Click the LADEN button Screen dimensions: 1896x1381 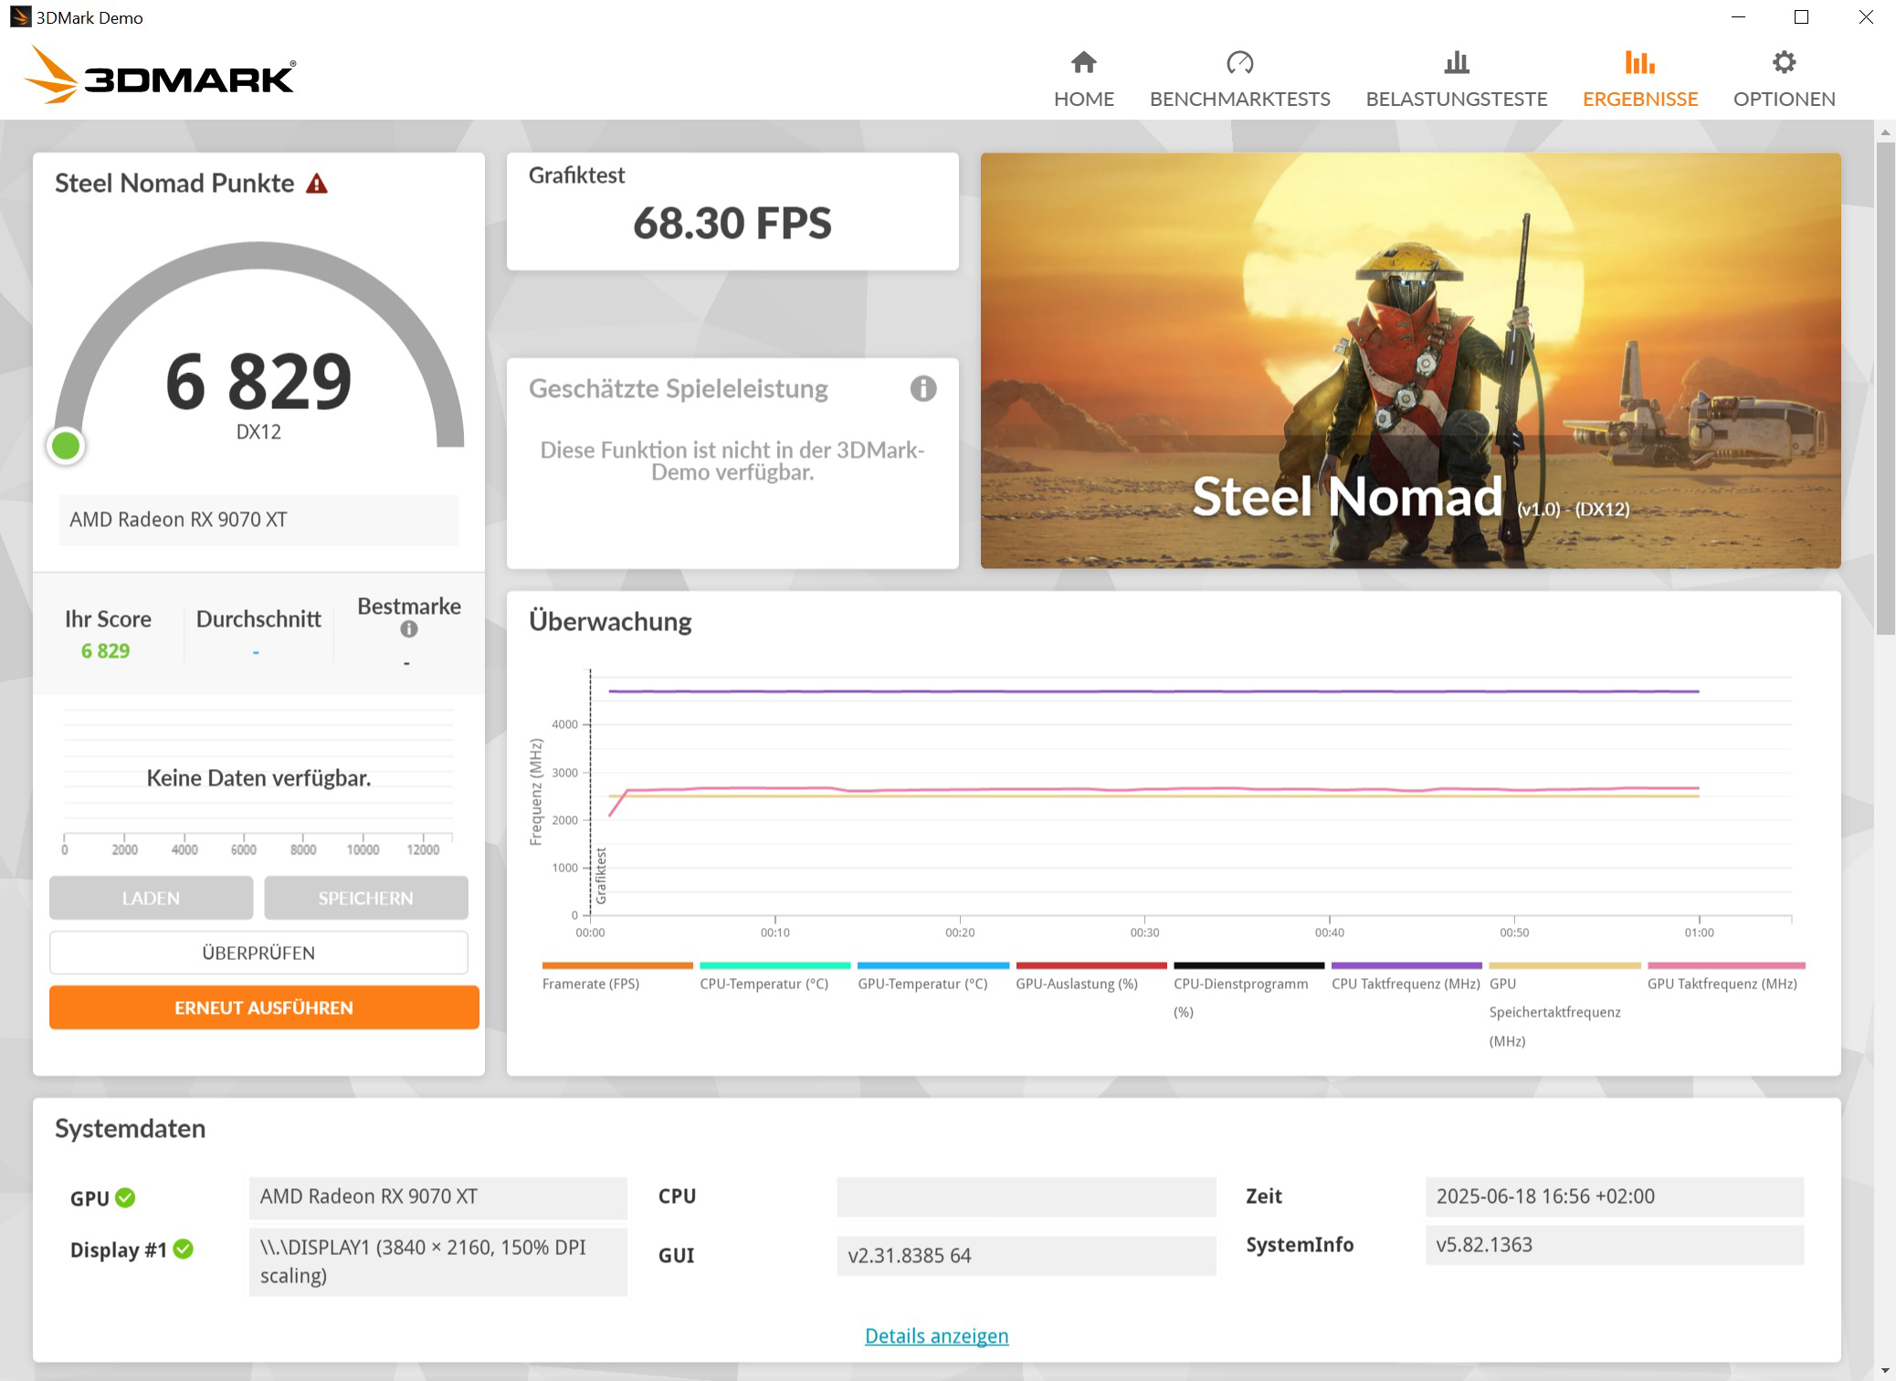click(x=151, y=898)
